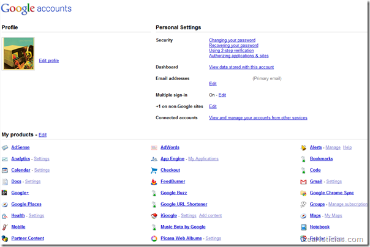Click the Analytics chart icon
This screenshot has height=247, width=370.
5,159
